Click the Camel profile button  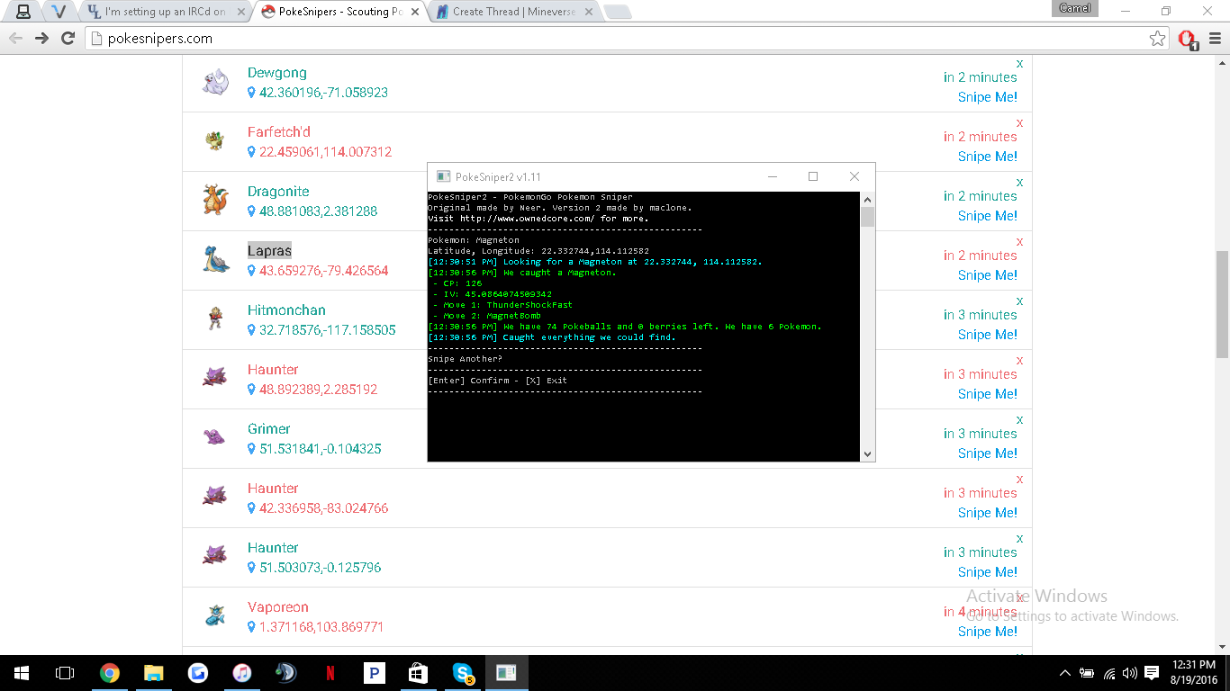coord(1075,8)
